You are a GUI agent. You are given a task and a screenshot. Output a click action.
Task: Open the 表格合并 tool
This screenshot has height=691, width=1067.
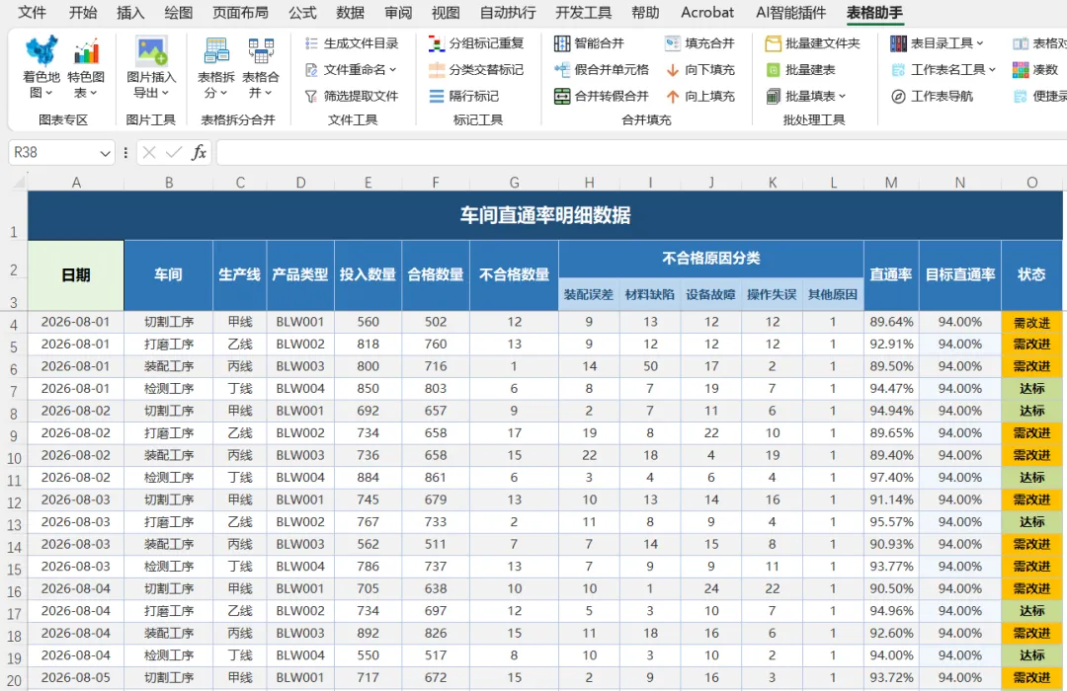tap(261, 67)
